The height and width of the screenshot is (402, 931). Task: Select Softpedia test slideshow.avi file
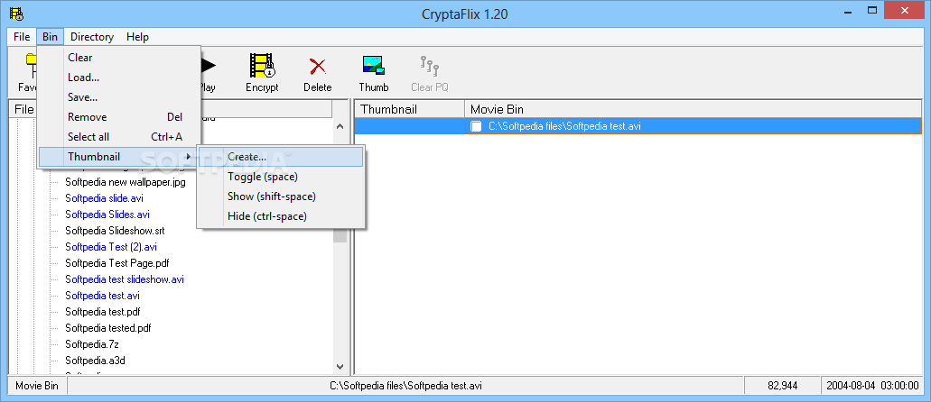pyautogui.click(x=125, y=279)
